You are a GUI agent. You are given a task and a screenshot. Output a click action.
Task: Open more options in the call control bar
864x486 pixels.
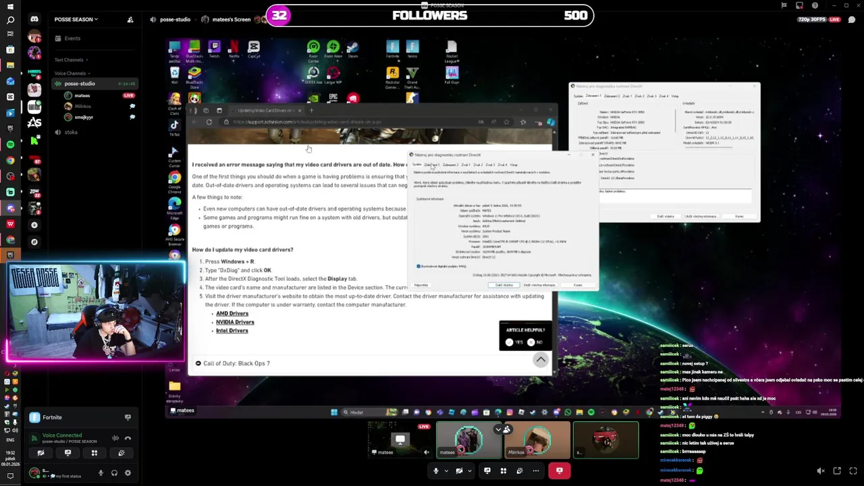point(536,470)
